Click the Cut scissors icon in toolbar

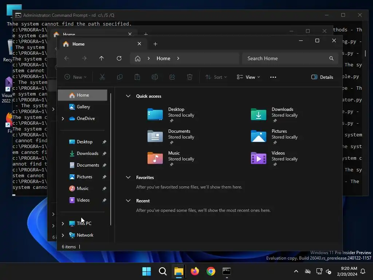tap(102, 77)
